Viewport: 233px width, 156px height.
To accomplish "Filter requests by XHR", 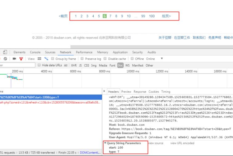I will (74, 65).
